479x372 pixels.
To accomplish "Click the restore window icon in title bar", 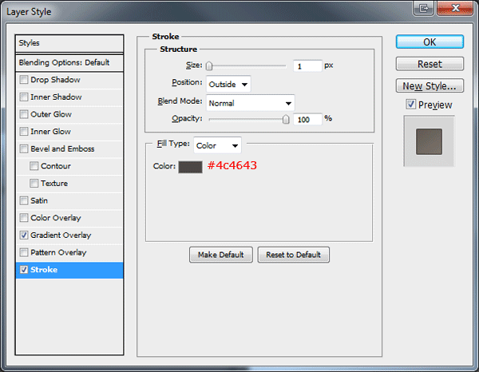I will point(423,8).
